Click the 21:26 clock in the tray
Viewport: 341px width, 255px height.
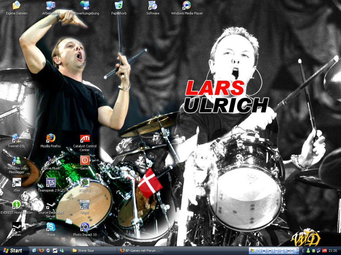[333, 251]
